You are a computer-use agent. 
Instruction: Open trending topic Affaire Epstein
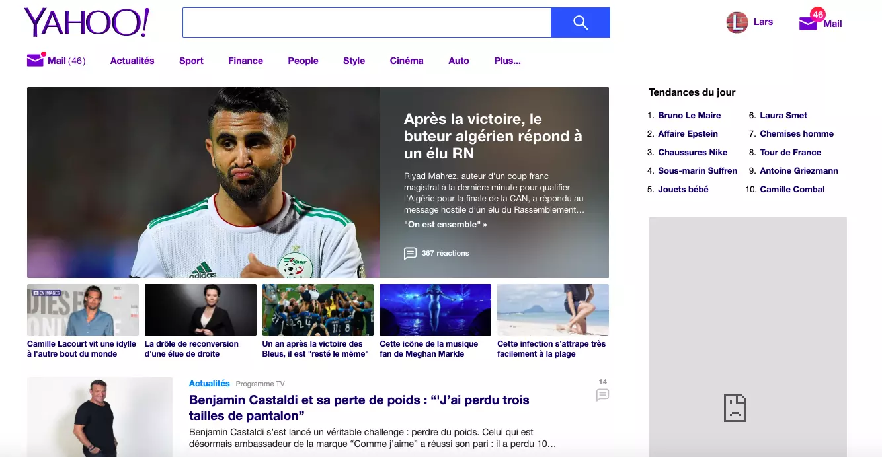point(688,133)
